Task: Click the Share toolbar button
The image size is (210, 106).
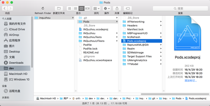Action: [x=117, y=8]
